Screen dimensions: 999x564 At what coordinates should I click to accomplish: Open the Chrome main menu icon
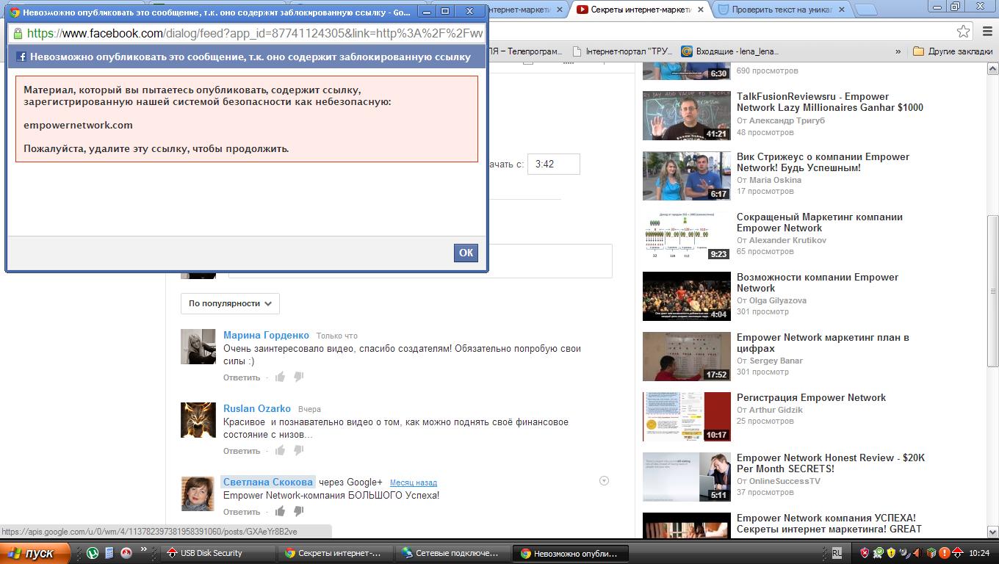click(x=986, y=31)
